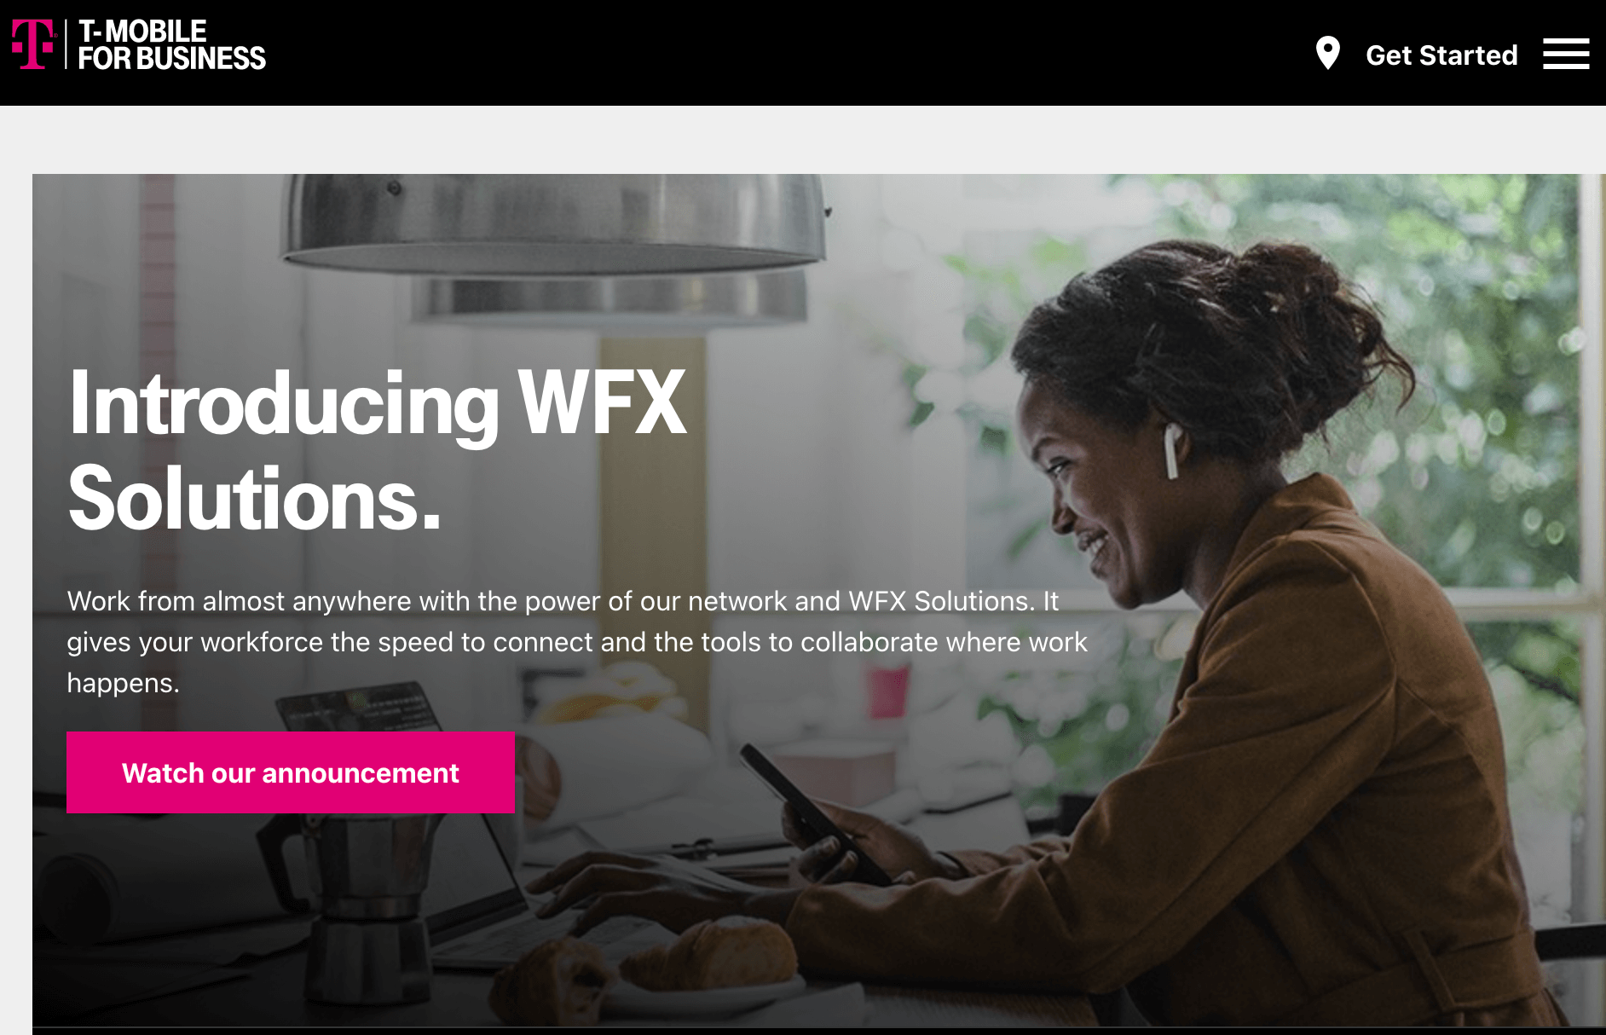1606x1035 pixels.
Task: Select the Watch our announcement button
Action: coord(291,772)
